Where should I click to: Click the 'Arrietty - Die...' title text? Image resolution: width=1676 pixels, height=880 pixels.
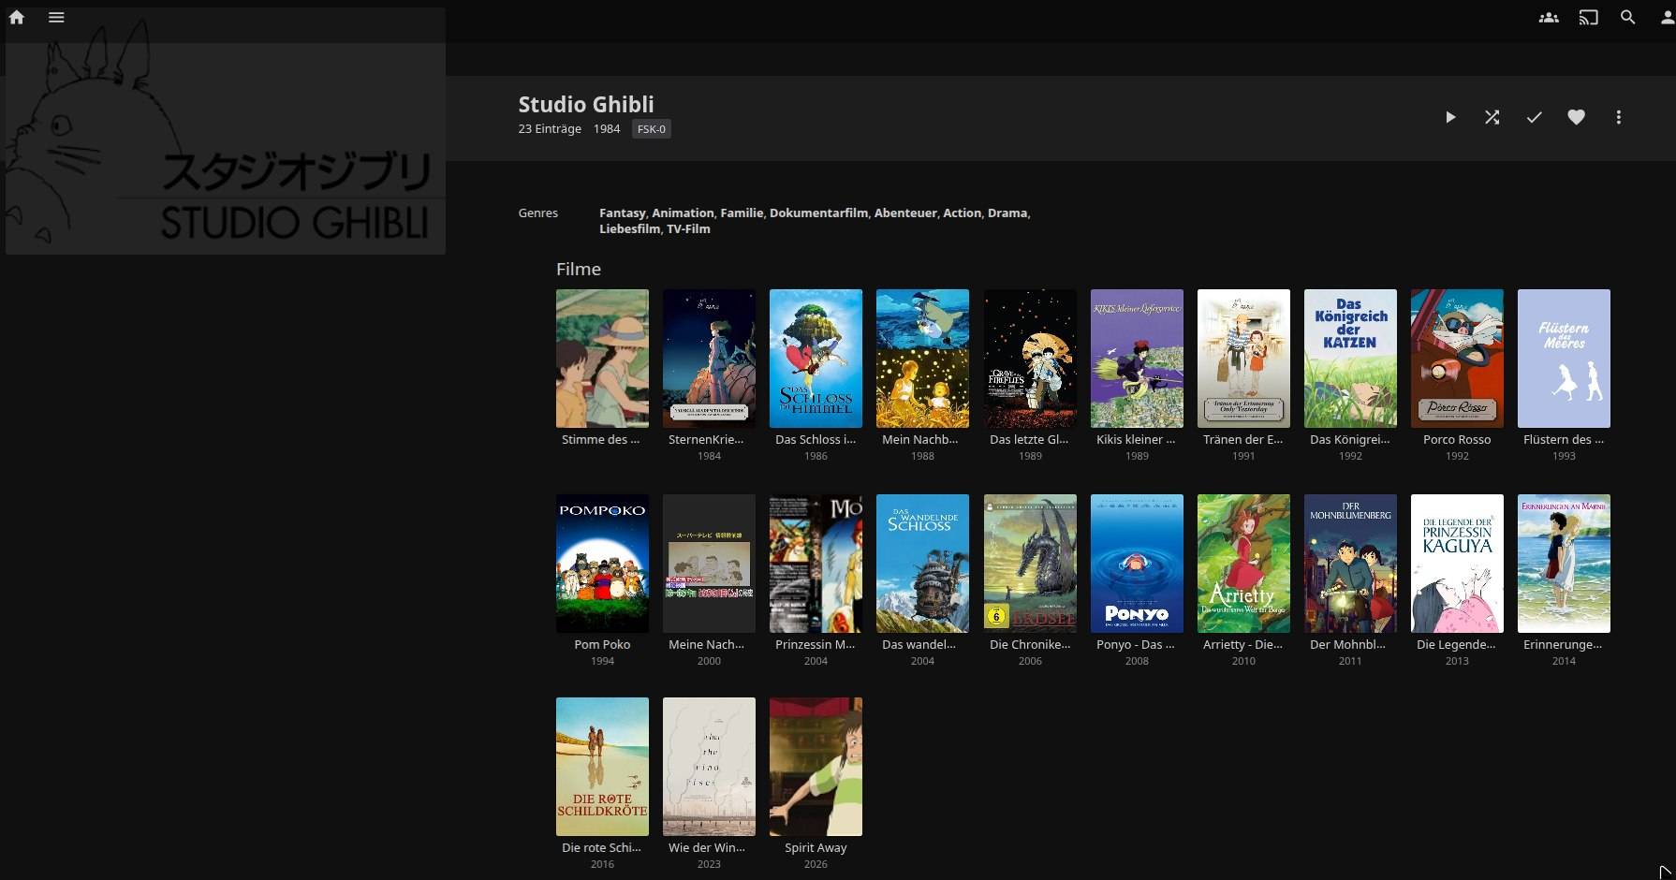(1243, 644)
